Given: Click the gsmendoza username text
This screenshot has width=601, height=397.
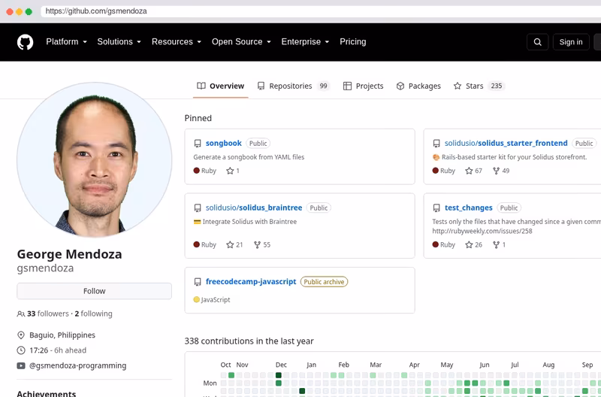Looking at the screenshot, I should [45, 268].
